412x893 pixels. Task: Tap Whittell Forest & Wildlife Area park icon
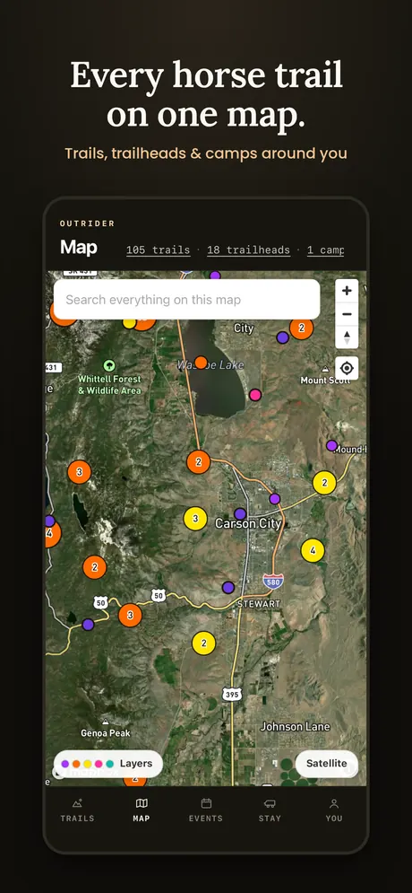(109, 365)
